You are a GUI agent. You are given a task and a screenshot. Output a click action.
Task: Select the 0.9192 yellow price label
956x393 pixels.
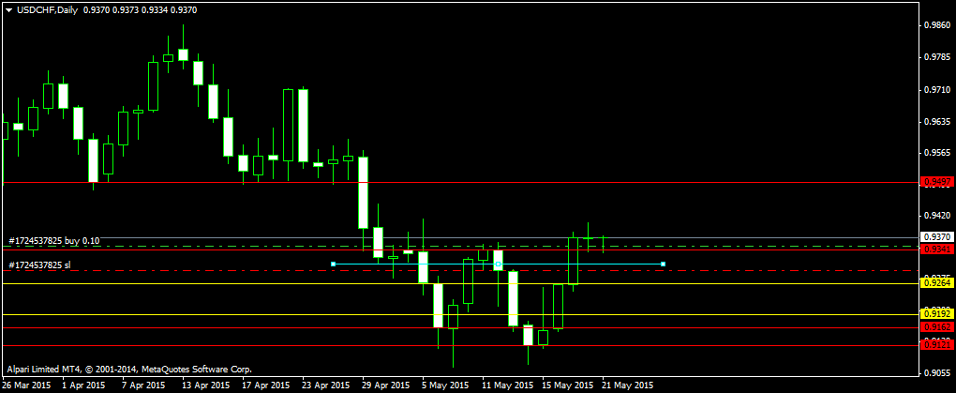937,314
